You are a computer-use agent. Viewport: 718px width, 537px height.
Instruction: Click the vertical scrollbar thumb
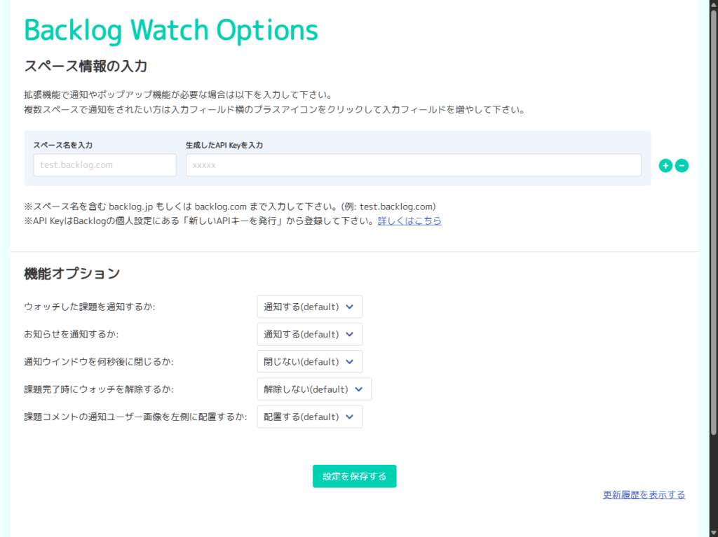point(713,222)
